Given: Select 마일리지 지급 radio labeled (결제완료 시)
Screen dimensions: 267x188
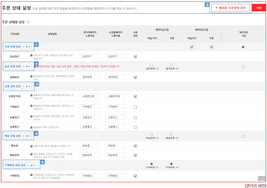Looking at the screenshot, I should pyautogui.click(x=152, y=65).
